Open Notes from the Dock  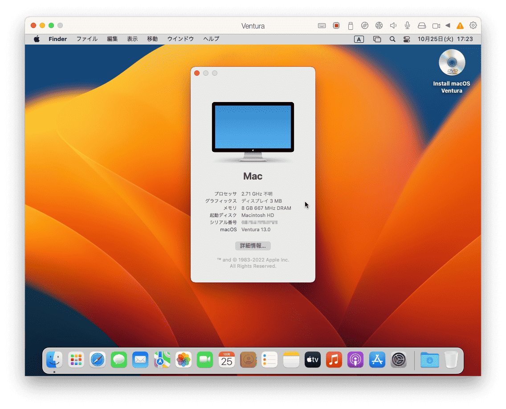tap(291, 360)
